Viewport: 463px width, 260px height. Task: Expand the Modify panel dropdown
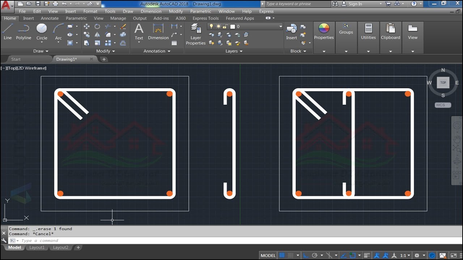point(106,51)
